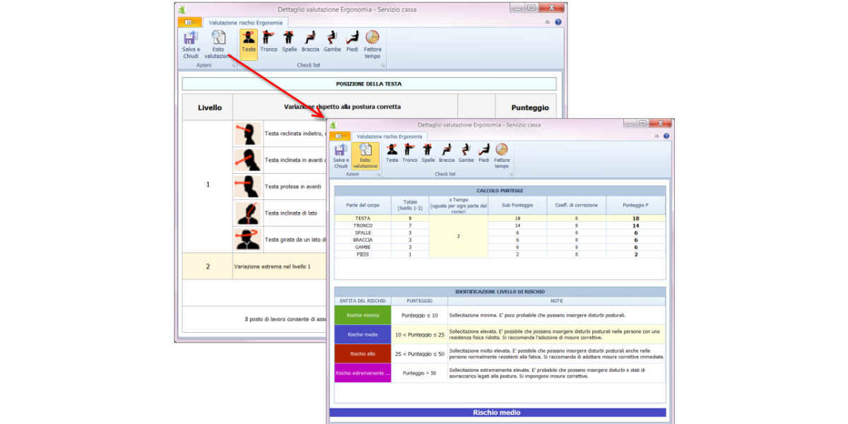Select the Gambe icon in the back window

coord(332,42)
